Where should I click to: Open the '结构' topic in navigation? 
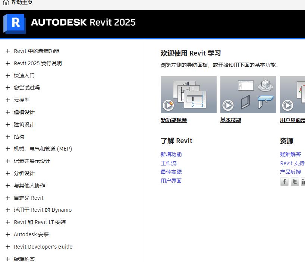19,137
